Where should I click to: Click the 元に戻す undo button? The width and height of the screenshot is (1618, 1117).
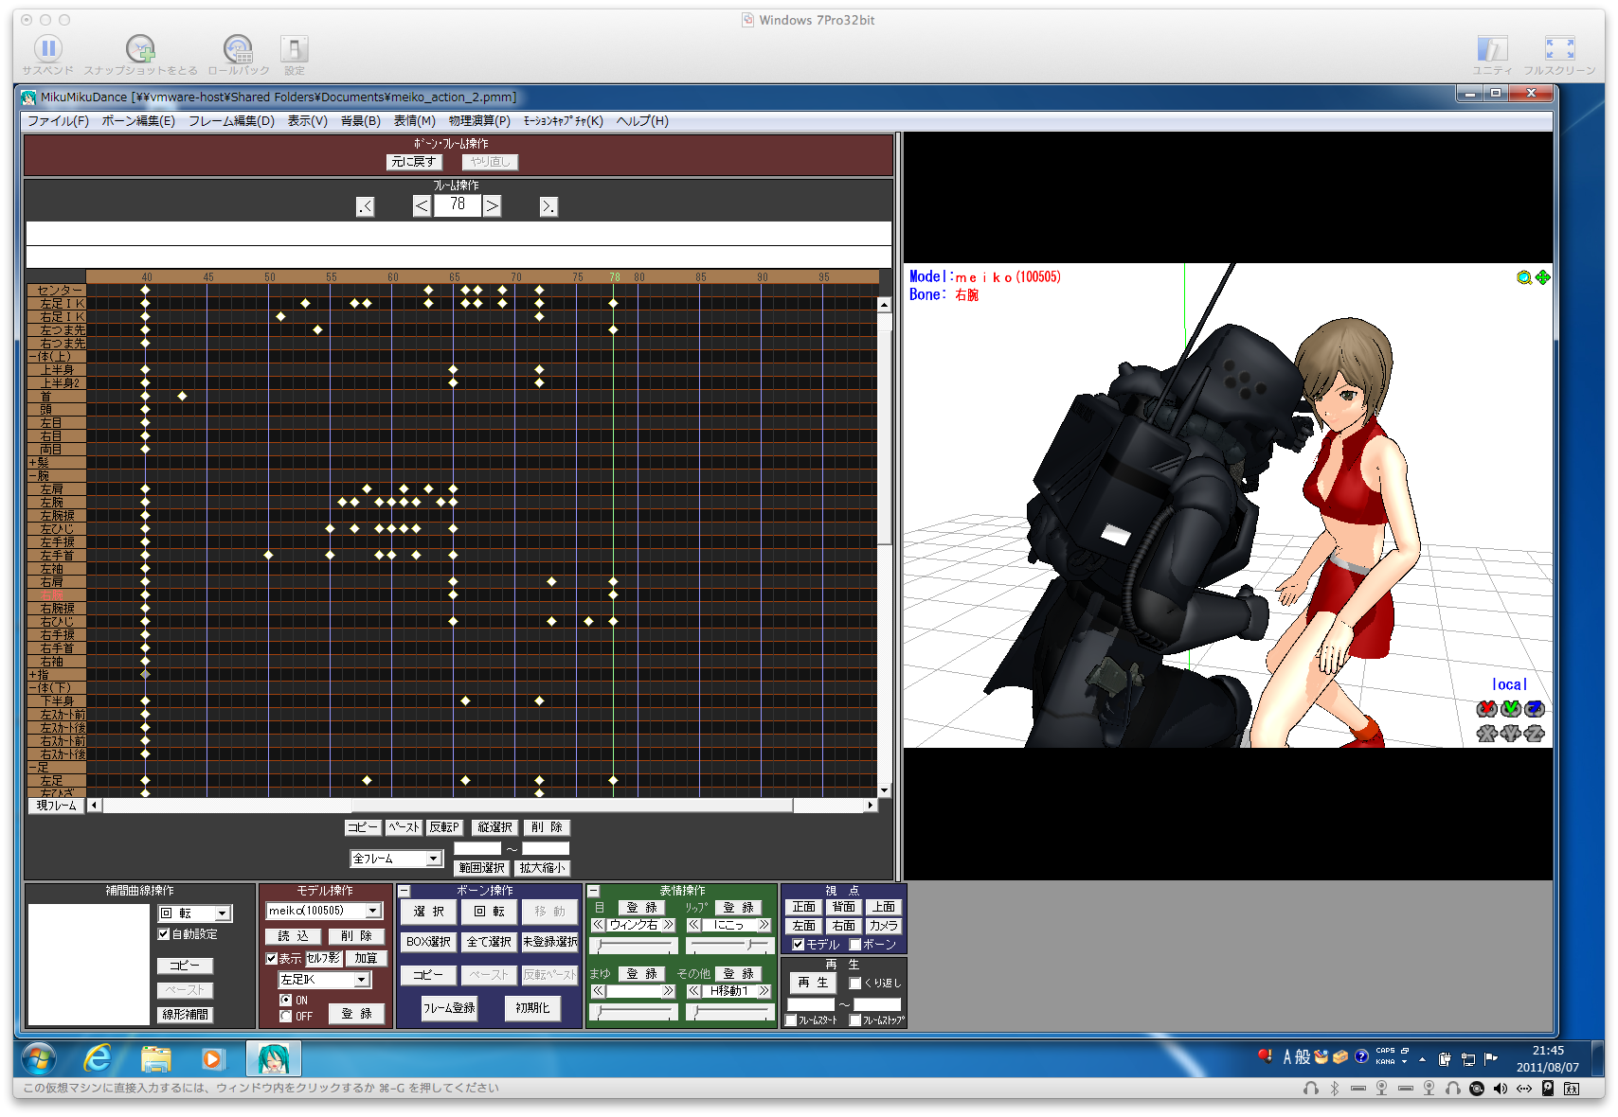point(413,162)
